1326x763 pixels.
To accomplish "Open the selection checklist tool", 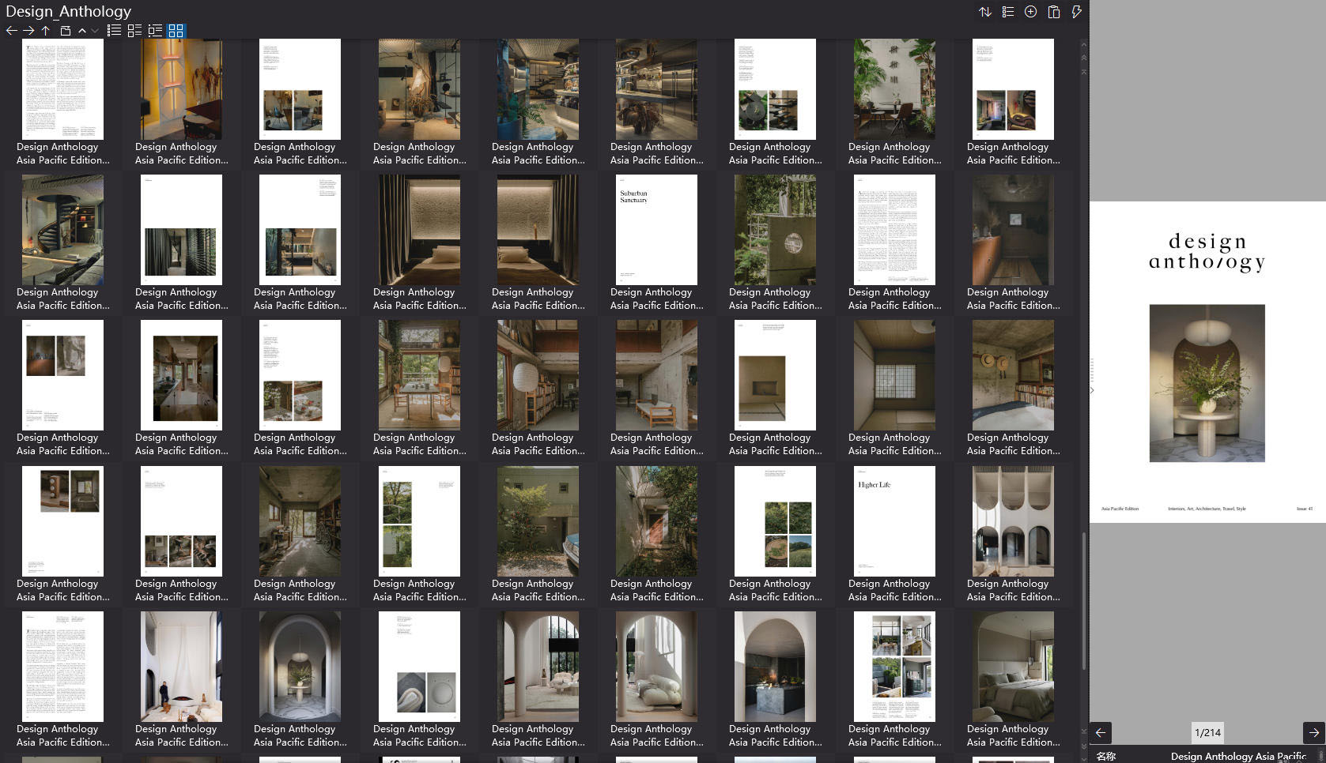I will pyautogui.click(x=1007, y=12).
